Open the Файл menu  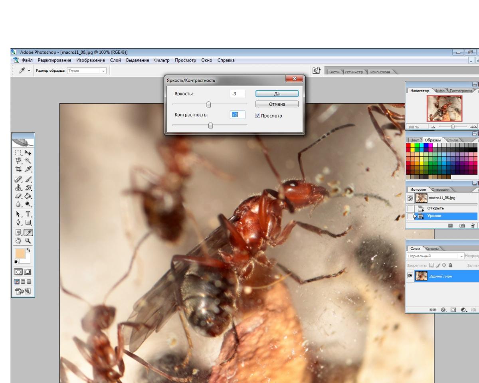[x=27, y=60]
